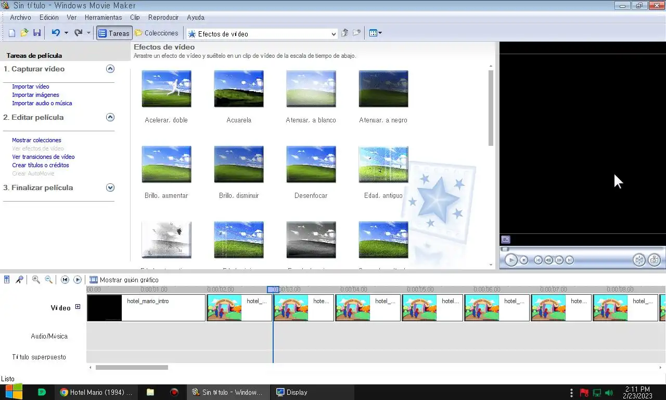Collapse the Capturar vídeo section
This screenshot has height=400, width=666.
click(x=110, y=69)
